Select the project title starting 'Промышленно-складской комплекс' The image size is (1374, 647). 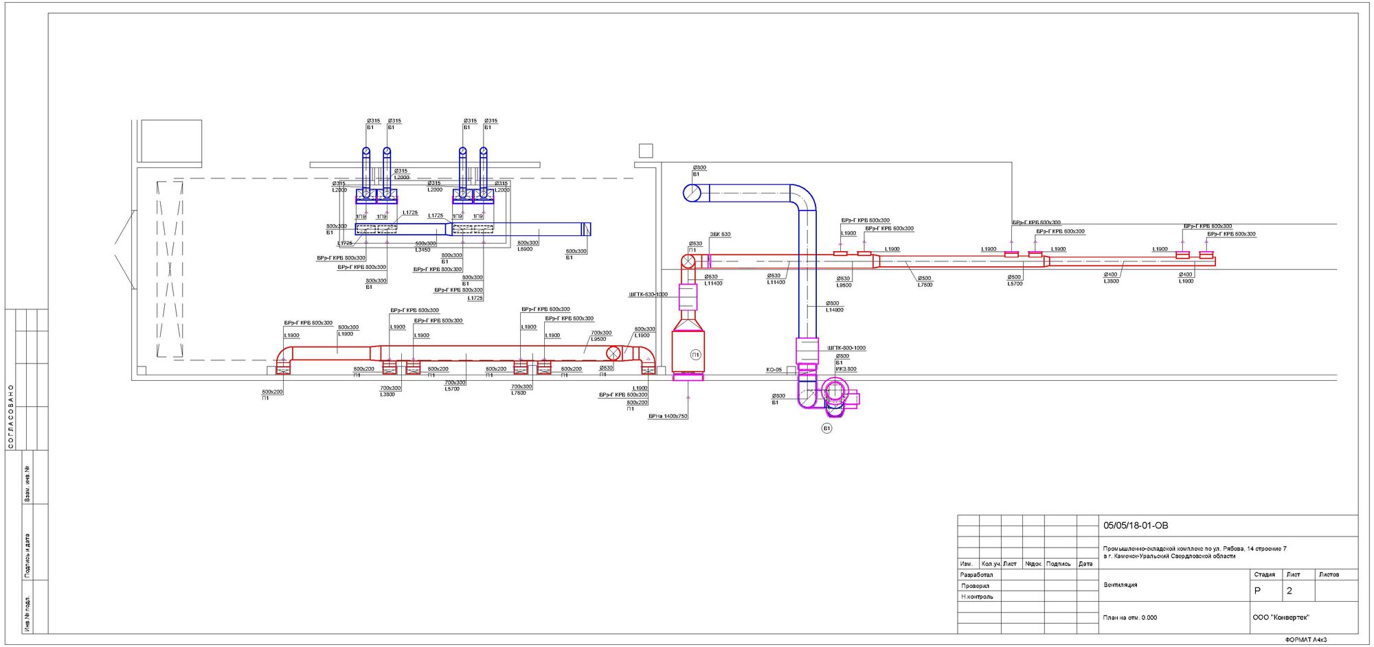click(1195, 552)
